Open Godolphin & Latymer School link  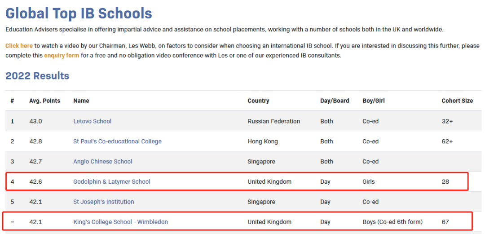(112, 181)
